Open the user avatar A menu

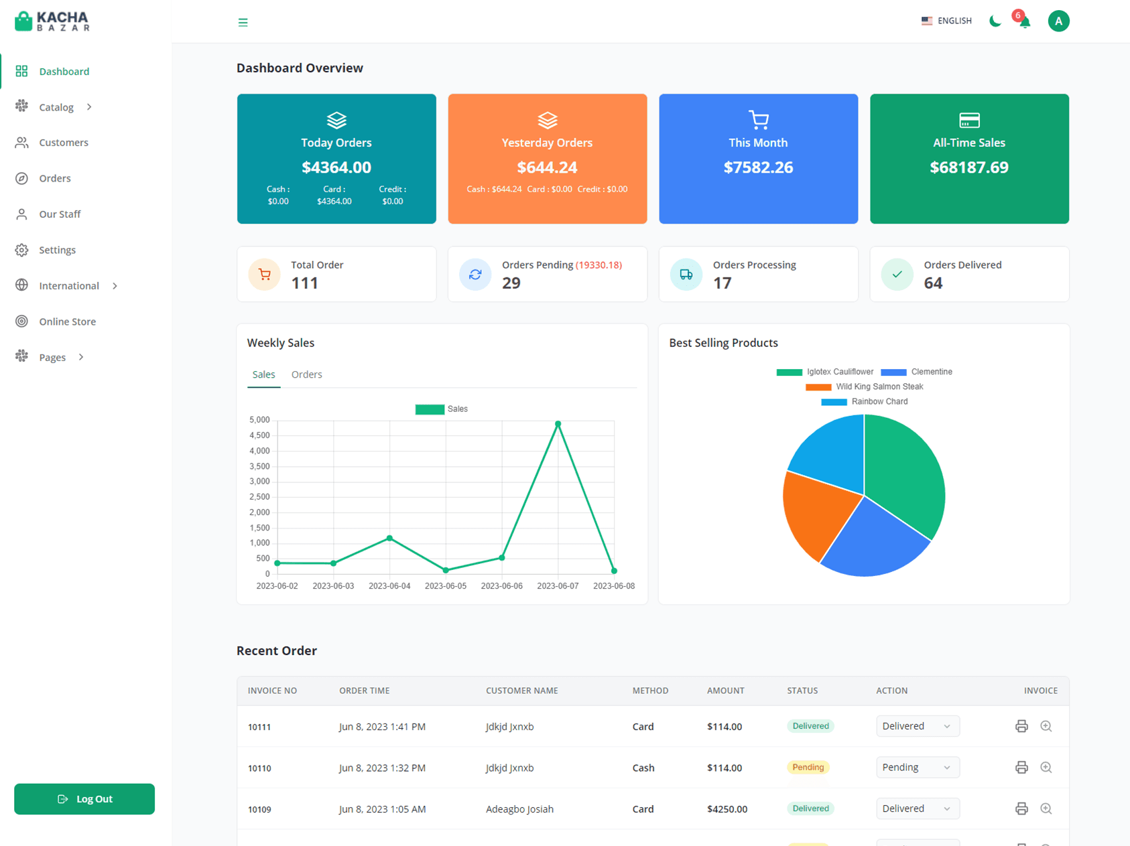pyautogui.click(x=1058, y=21)
